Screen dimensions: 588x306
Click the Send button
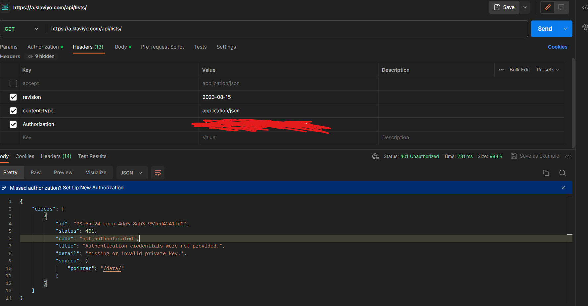[x=545, y=29]
